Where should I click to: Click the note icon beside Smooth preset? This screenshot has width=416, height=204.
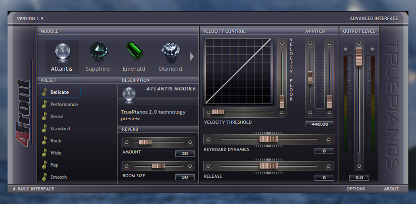(x=44, y=177)
